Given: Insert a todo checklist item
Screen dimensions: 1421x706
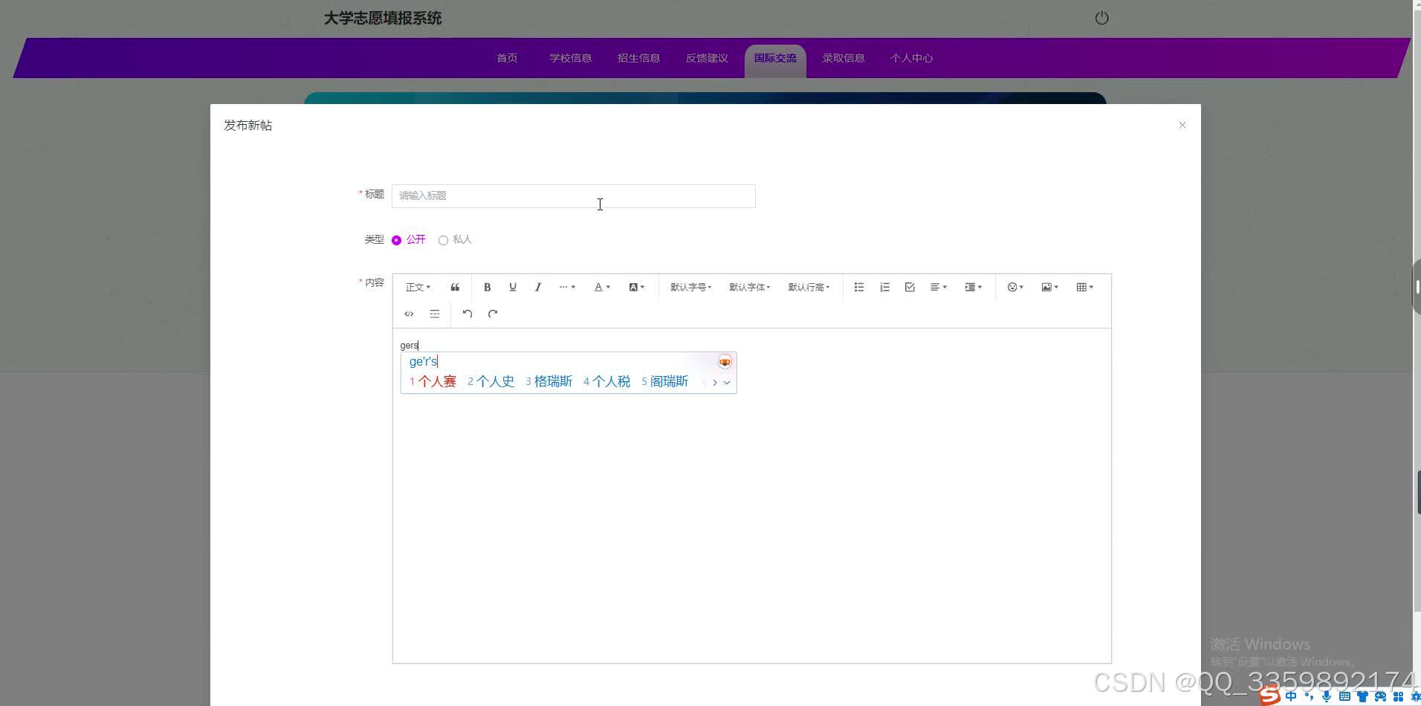Looking at the screenshot, I should [x=909, y=287].
